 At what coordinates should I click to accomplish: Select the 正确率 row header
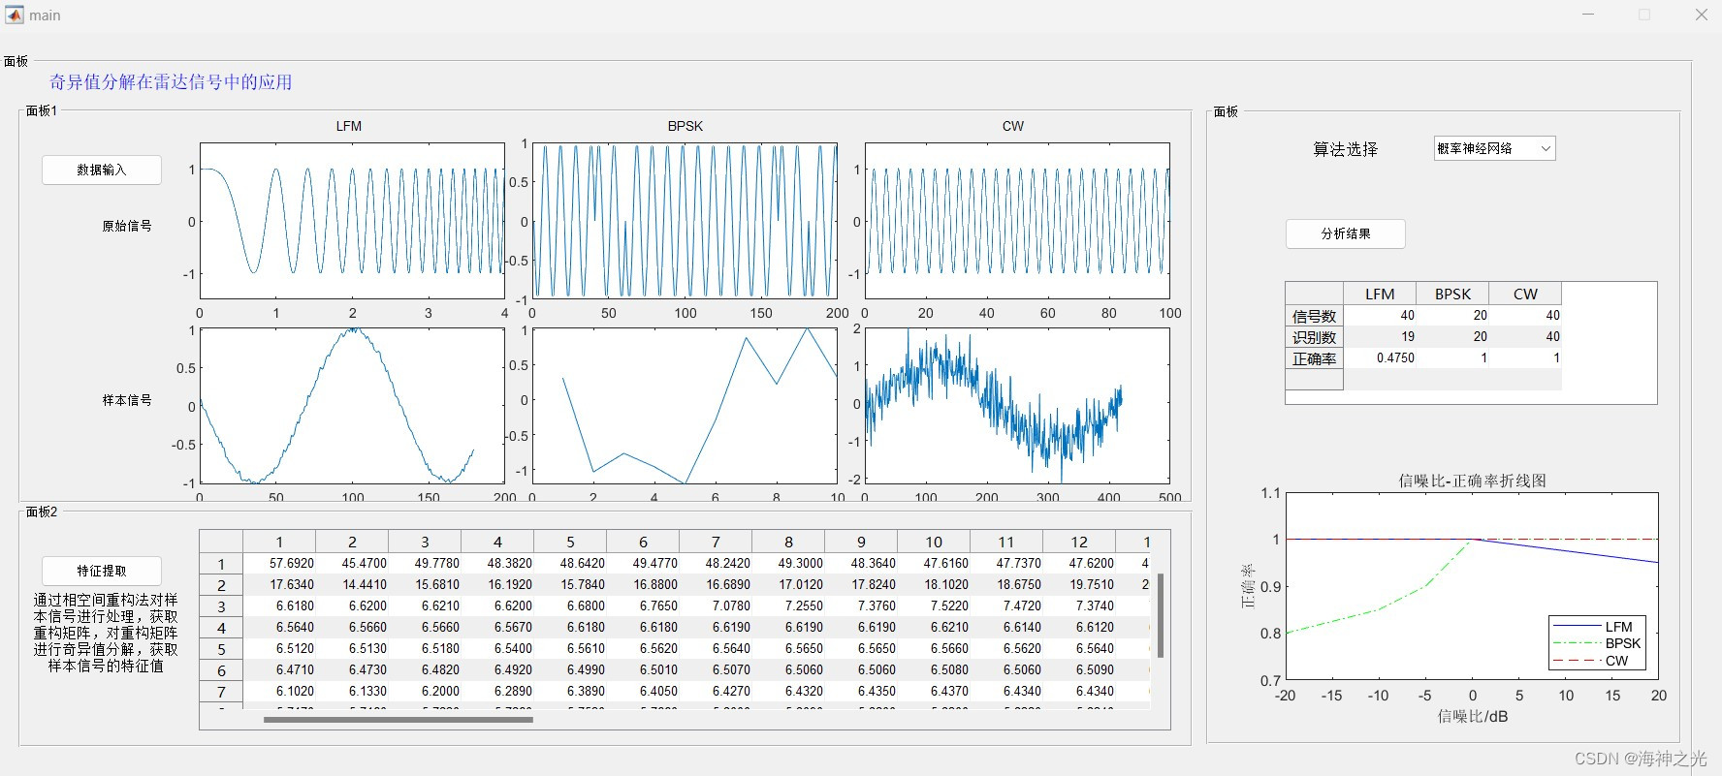click(1314, 358)
